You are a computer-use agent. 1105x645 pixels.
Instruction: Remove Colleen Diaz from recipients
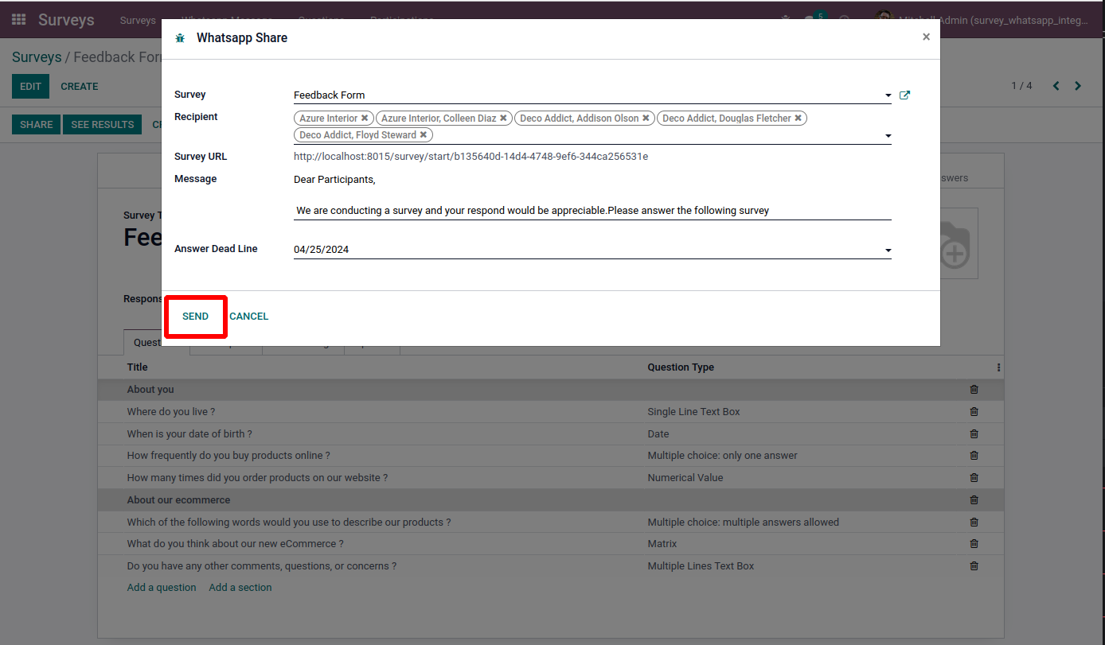click(x=504, y=119)
